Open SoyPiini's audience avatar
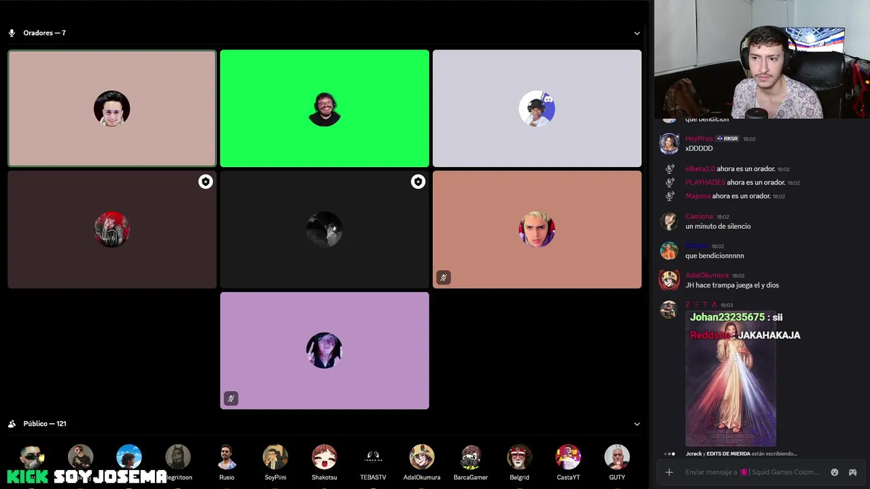This screenshot has width=870, height=489. click(x=275, y=457)
